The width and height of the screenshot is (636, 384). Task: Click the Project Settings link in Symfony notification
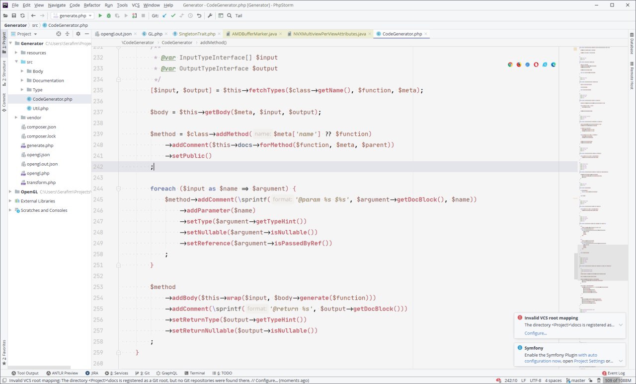tap(589, 361)
